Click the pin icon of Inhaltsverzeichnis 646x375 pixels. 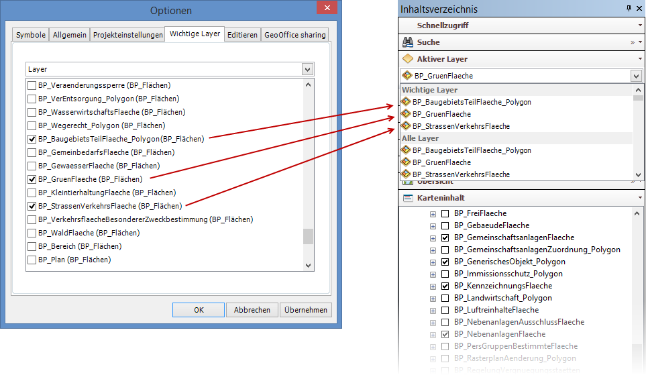click(629, 8)
